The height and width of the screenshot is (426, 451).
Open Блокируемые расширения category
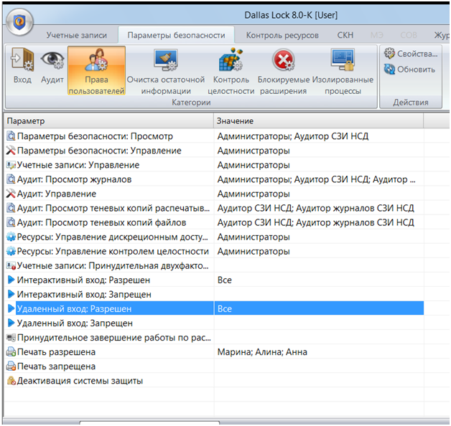[x=284, y=71]
